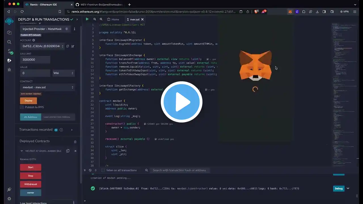Open browser extensions puzzle icon
This screenshot has width=363, height=204.
pyautogui.click(x=304, y=12)
